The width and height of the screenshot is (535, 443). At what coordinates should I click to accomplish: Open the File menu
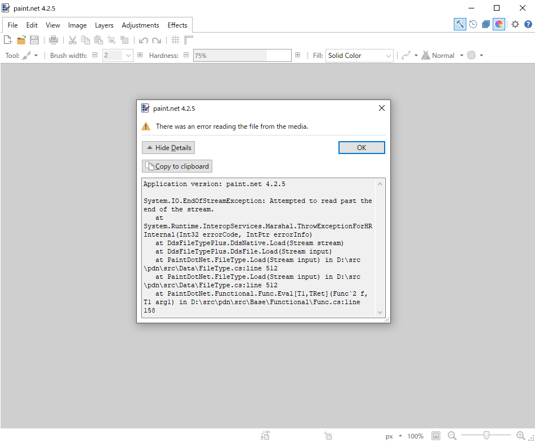12,25
